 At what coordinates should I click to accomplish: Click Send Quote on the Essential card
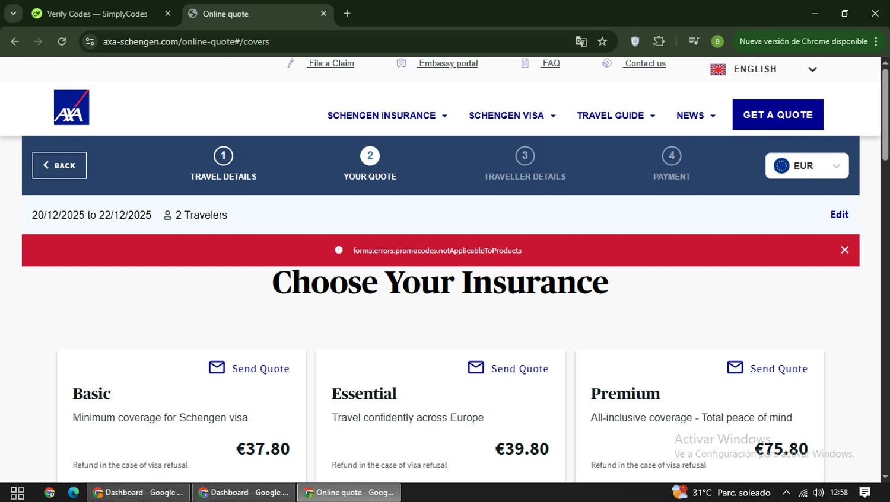click(x=508, y=368)
